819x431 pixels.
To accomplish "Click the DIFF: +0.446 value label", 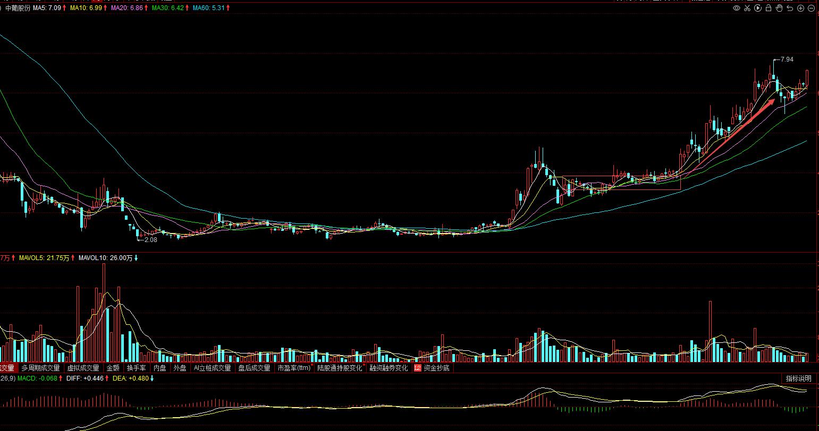I will point(86,378).
